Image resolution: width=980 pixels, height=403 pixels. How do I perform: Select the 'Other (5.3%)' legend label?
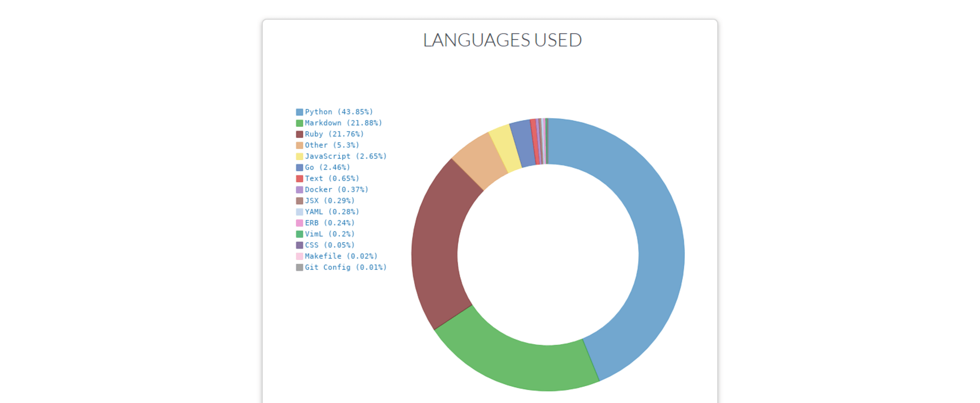point(332,145)
